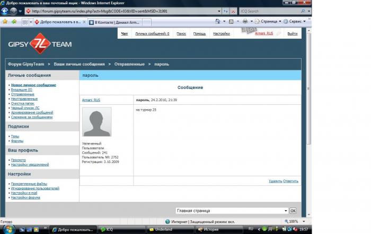Open 'Входящие (0)' folder link
371x234 pixels.
(x=22, y=89)
